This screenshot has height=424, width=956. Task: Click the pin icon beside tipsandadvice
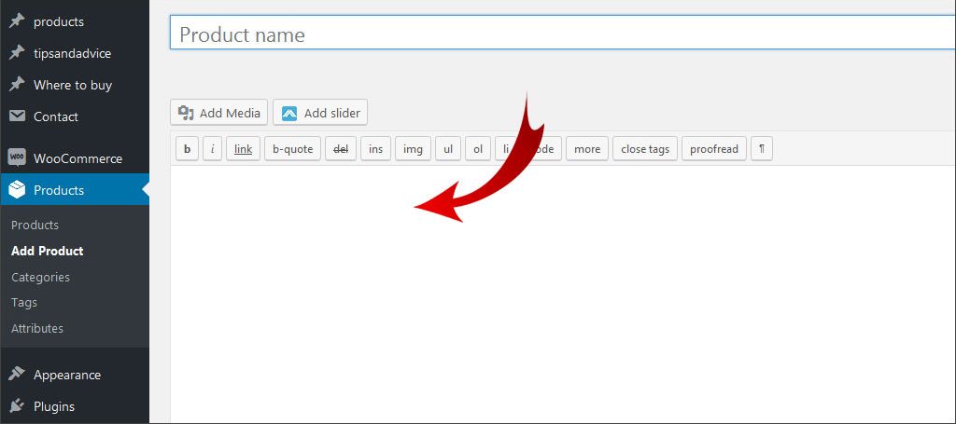click(x=16, y=53)
